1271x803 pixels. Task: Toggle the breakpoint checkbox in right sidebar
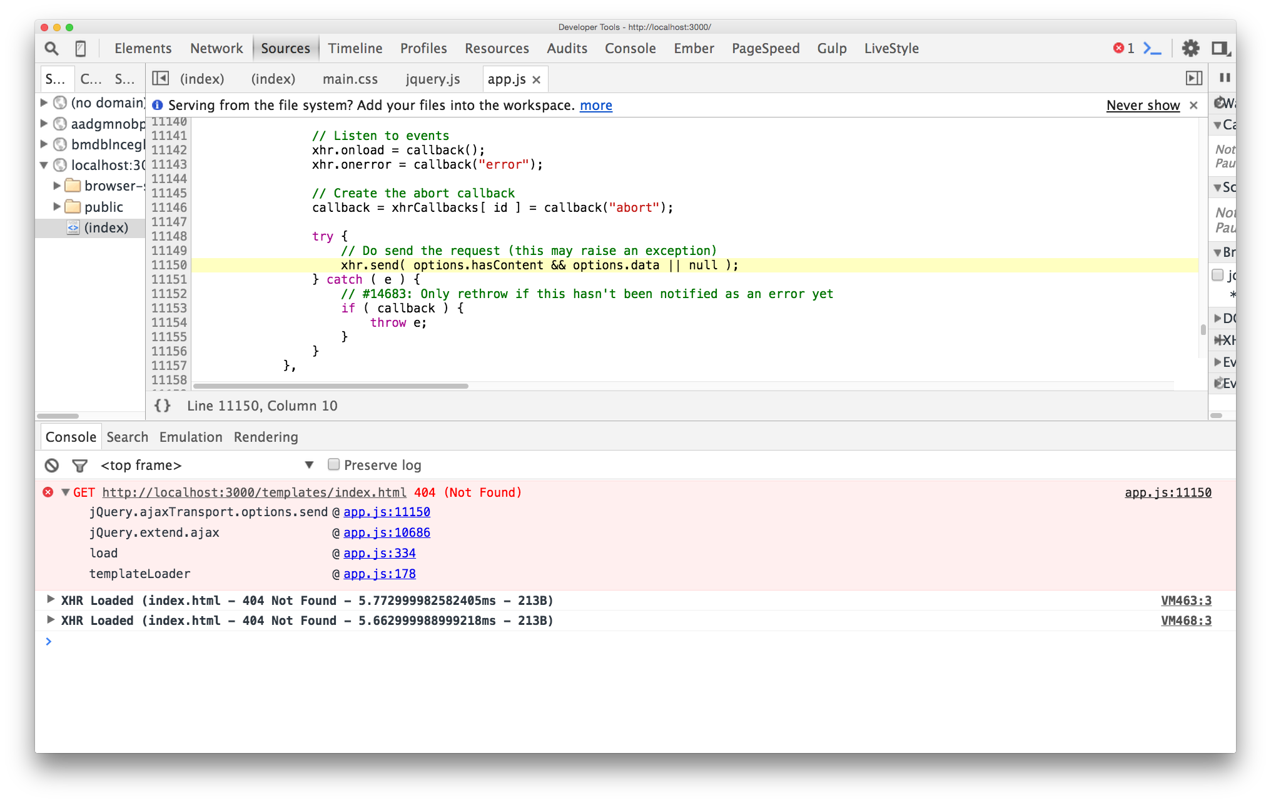coord(1218,275)
